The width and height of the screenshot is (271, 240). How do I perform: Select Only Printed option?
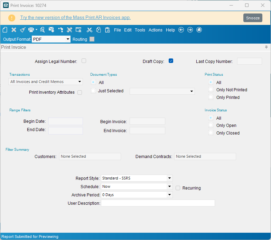point(211,97)
